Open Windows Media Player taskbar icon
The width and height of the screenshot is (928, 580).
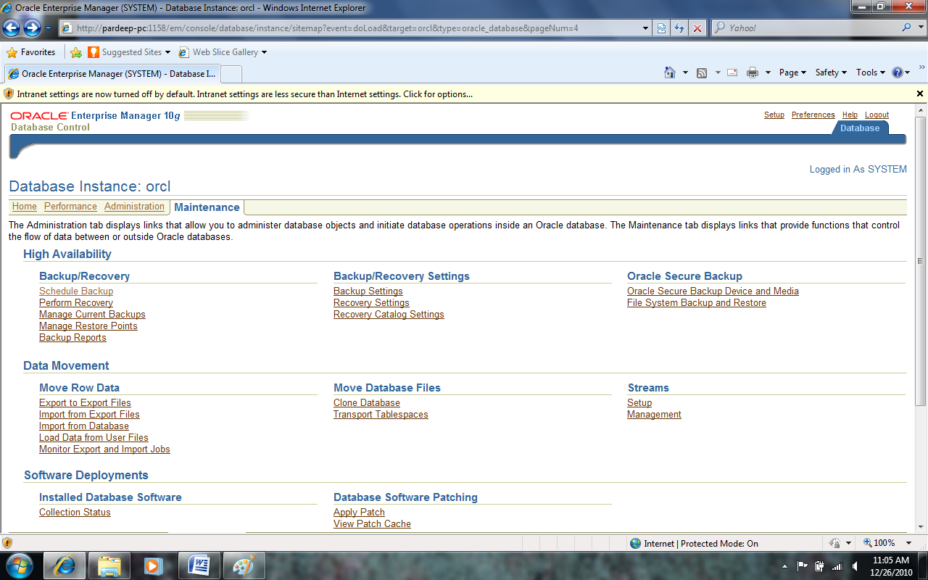(154, 565)
